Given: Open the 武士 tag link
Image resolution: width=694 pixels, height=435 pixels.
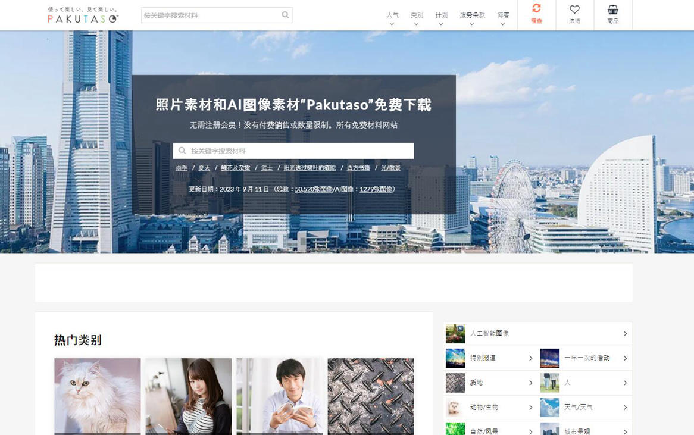Looking at the screenshot, I should point(267,168).
